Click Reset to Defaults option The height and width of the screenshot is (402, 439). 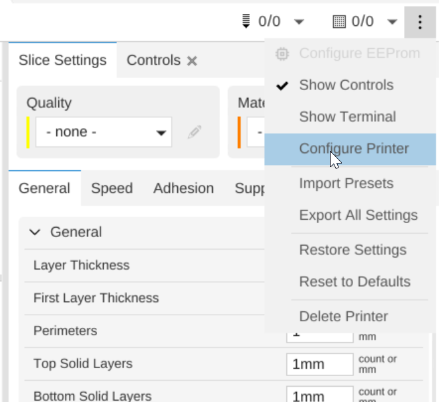tap(354, 281)
